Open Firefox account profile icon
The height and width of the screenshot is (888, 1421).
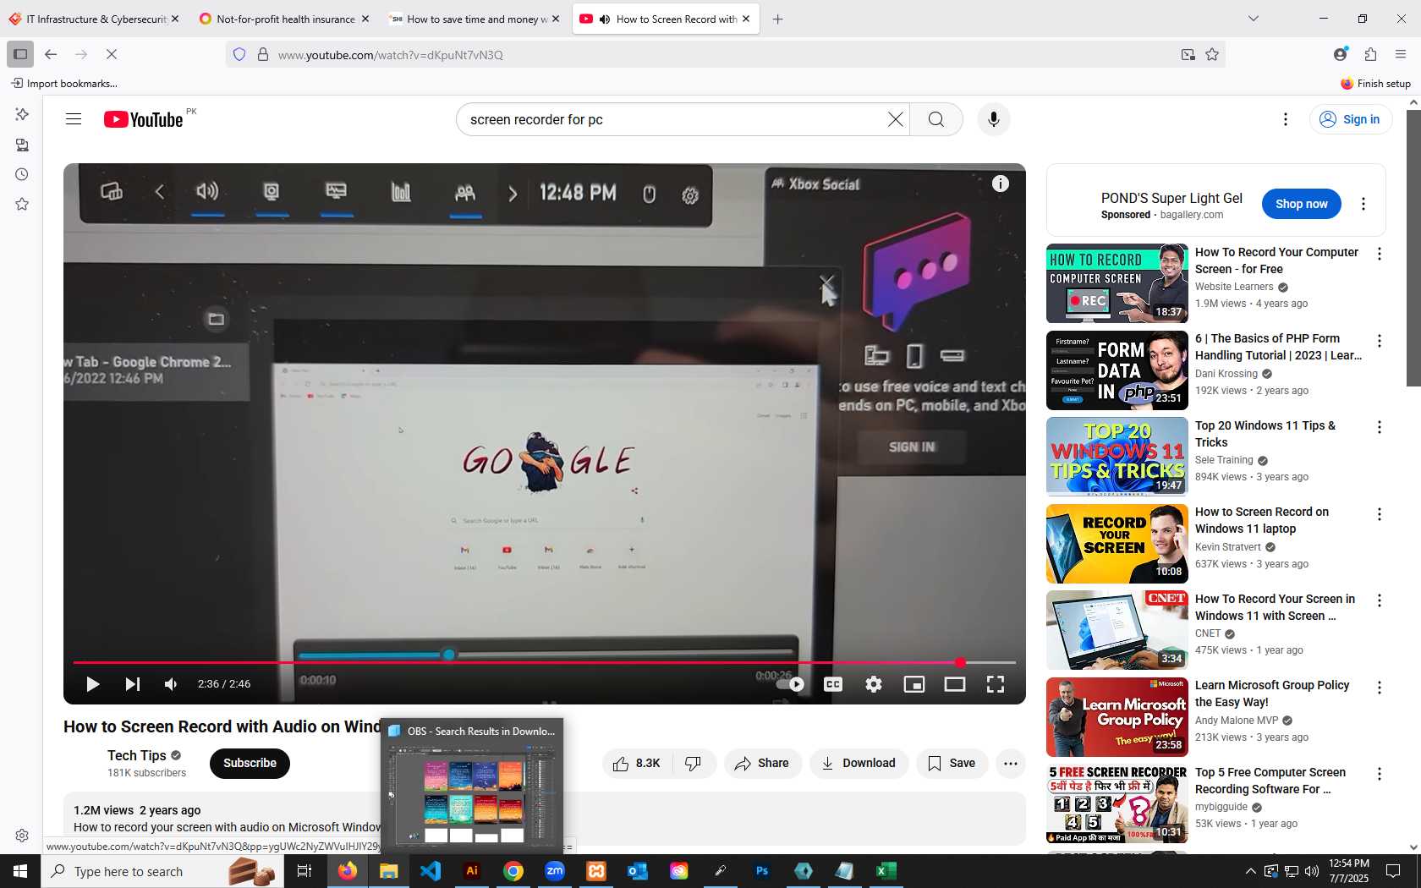(x=1341, y=54)
